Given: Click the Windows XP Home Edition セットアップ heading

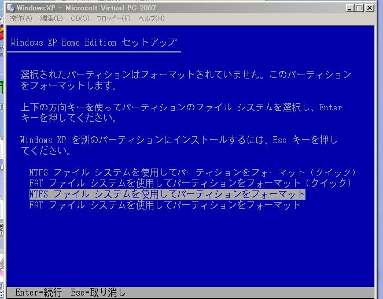Looking at the screenshot, I should [94, 42].
